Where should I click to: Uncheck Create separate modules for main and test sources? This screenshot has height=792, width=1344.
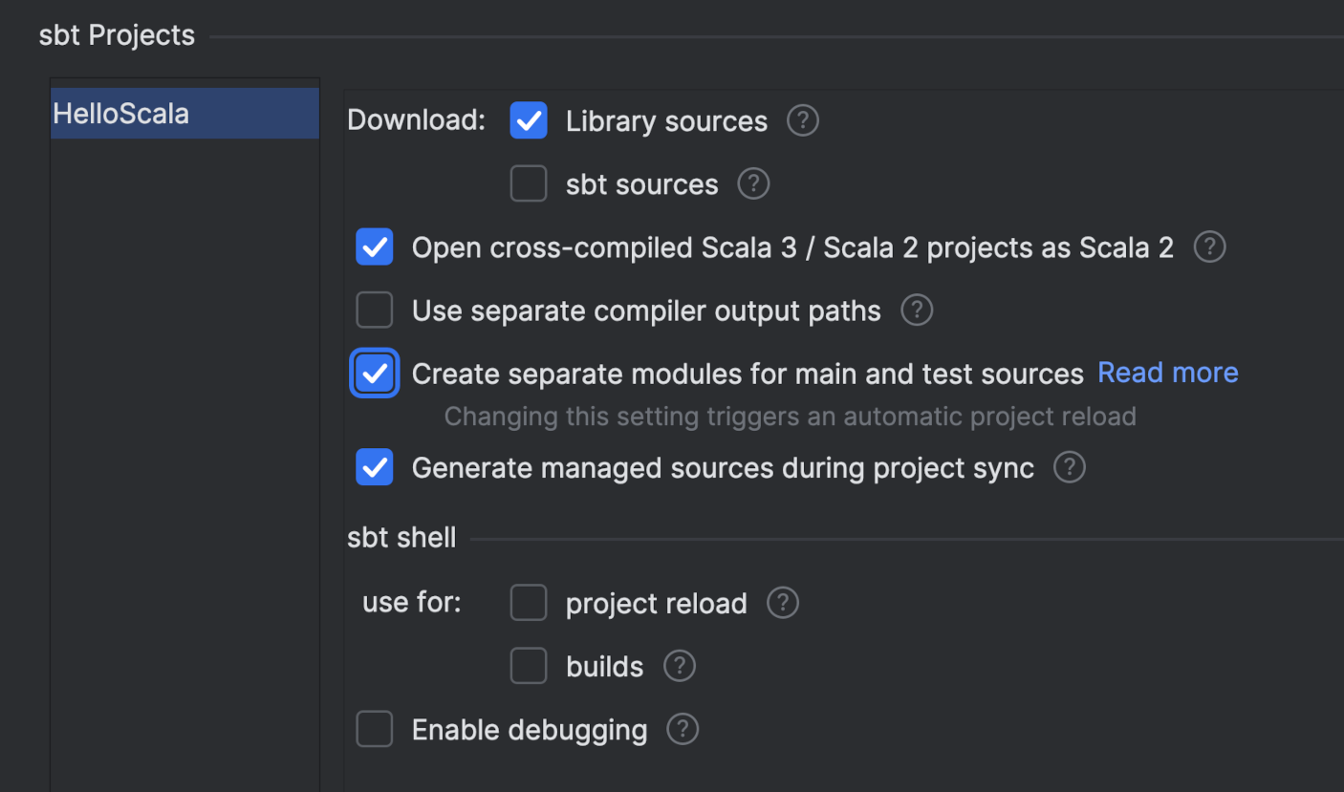pos(374,373)
